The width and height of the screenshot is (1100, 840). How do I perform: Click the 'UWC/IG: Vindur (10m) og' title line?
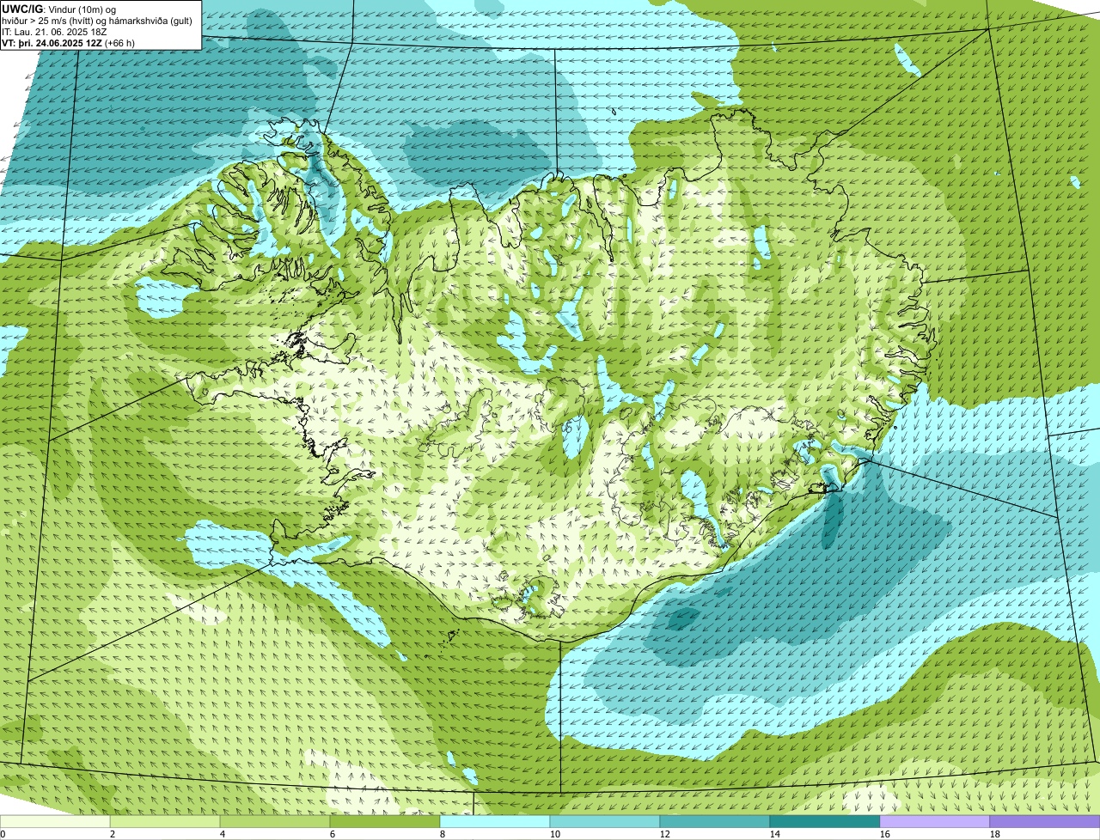pos(59,9)
